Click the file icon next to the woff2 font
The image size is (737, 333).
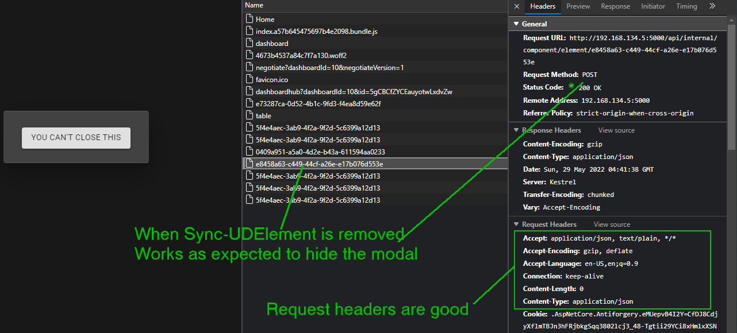point(249,55)
